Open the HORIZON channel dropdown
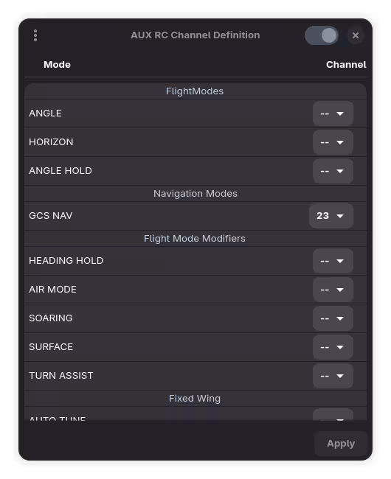The height and width of the screenshot is (479, 391). pos(333,142)
